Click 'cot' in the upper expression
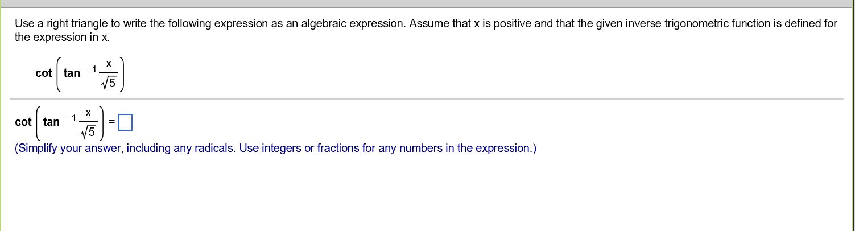Image resolution: width=855 pixels, height=231 pixels. click(44, 73)
